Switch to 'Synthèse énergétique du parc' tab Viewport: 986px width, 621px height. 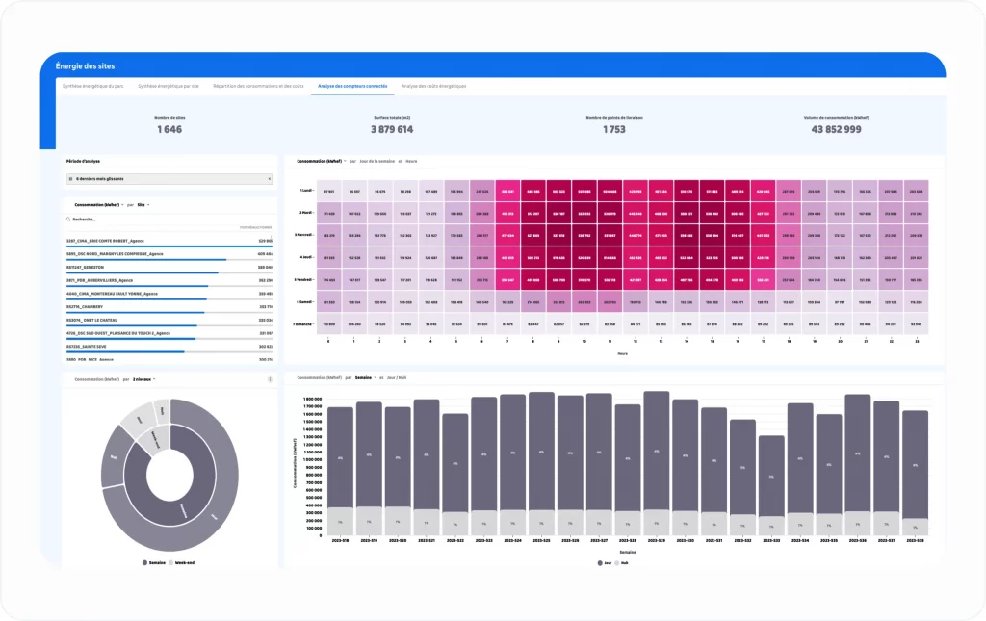pos(93,86)
